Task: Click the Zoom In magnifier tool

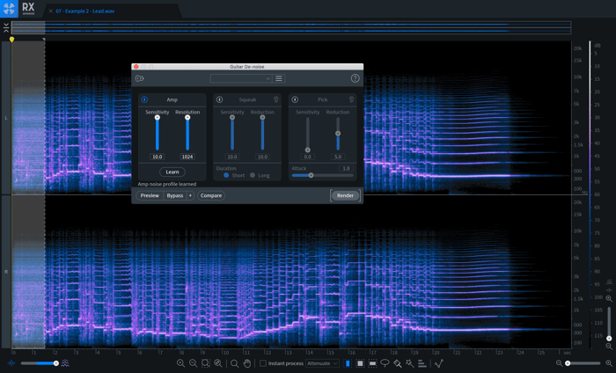Action: point(180,363)
